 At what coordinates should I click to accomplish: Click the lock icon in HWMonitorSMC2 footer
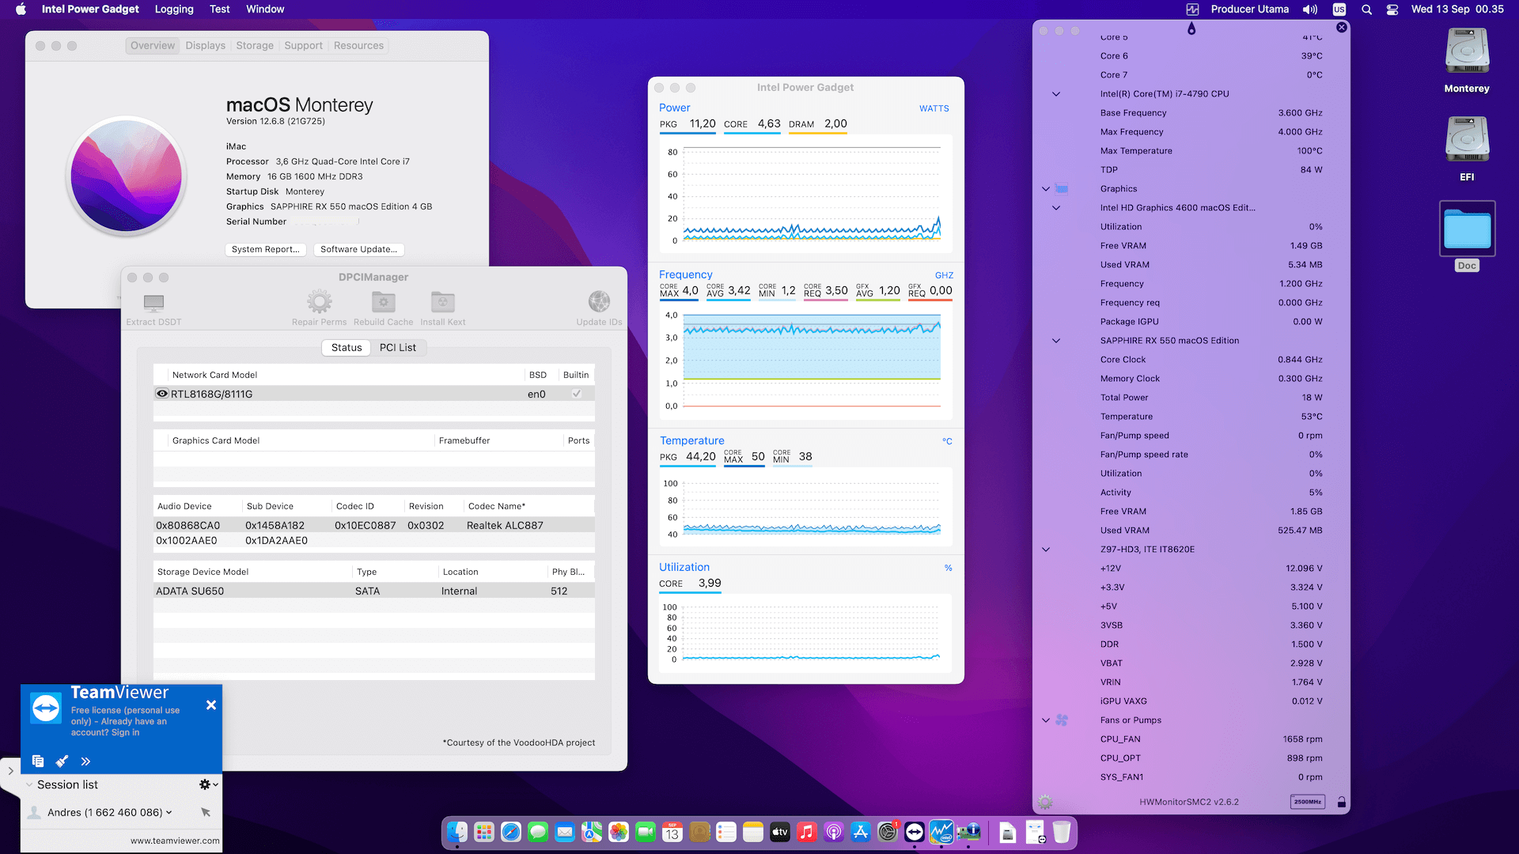(x=1341, y=802)
